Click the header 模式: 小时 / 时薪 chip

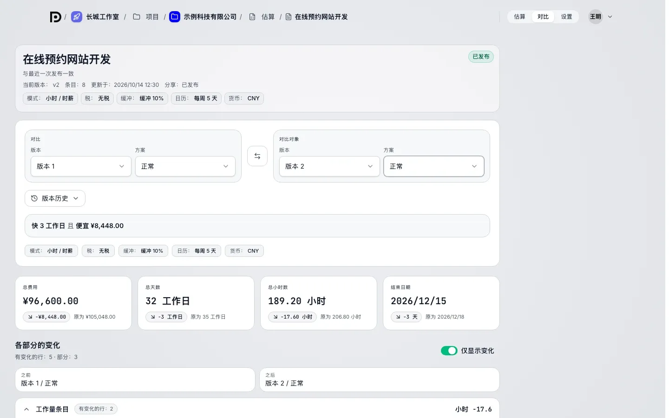[x=50, y=98]
